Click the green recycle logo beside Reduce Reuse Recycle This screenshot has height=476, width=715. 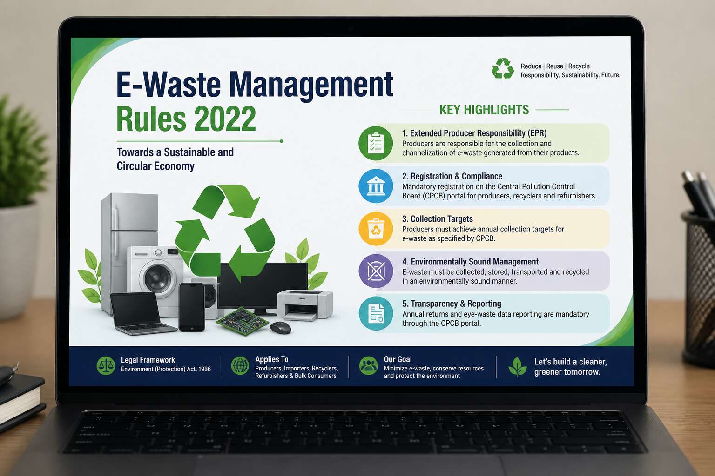[503, 69]
